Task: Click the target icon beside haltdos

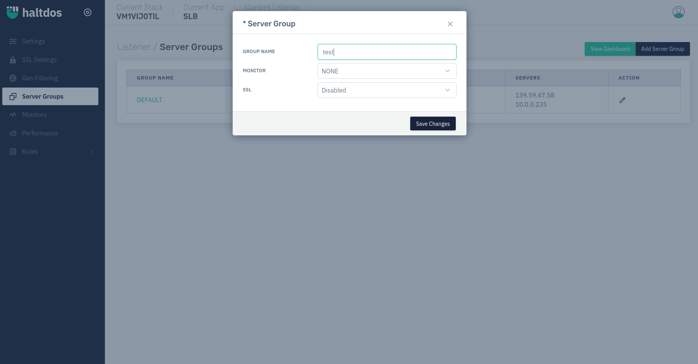Action: click(88, 13)
